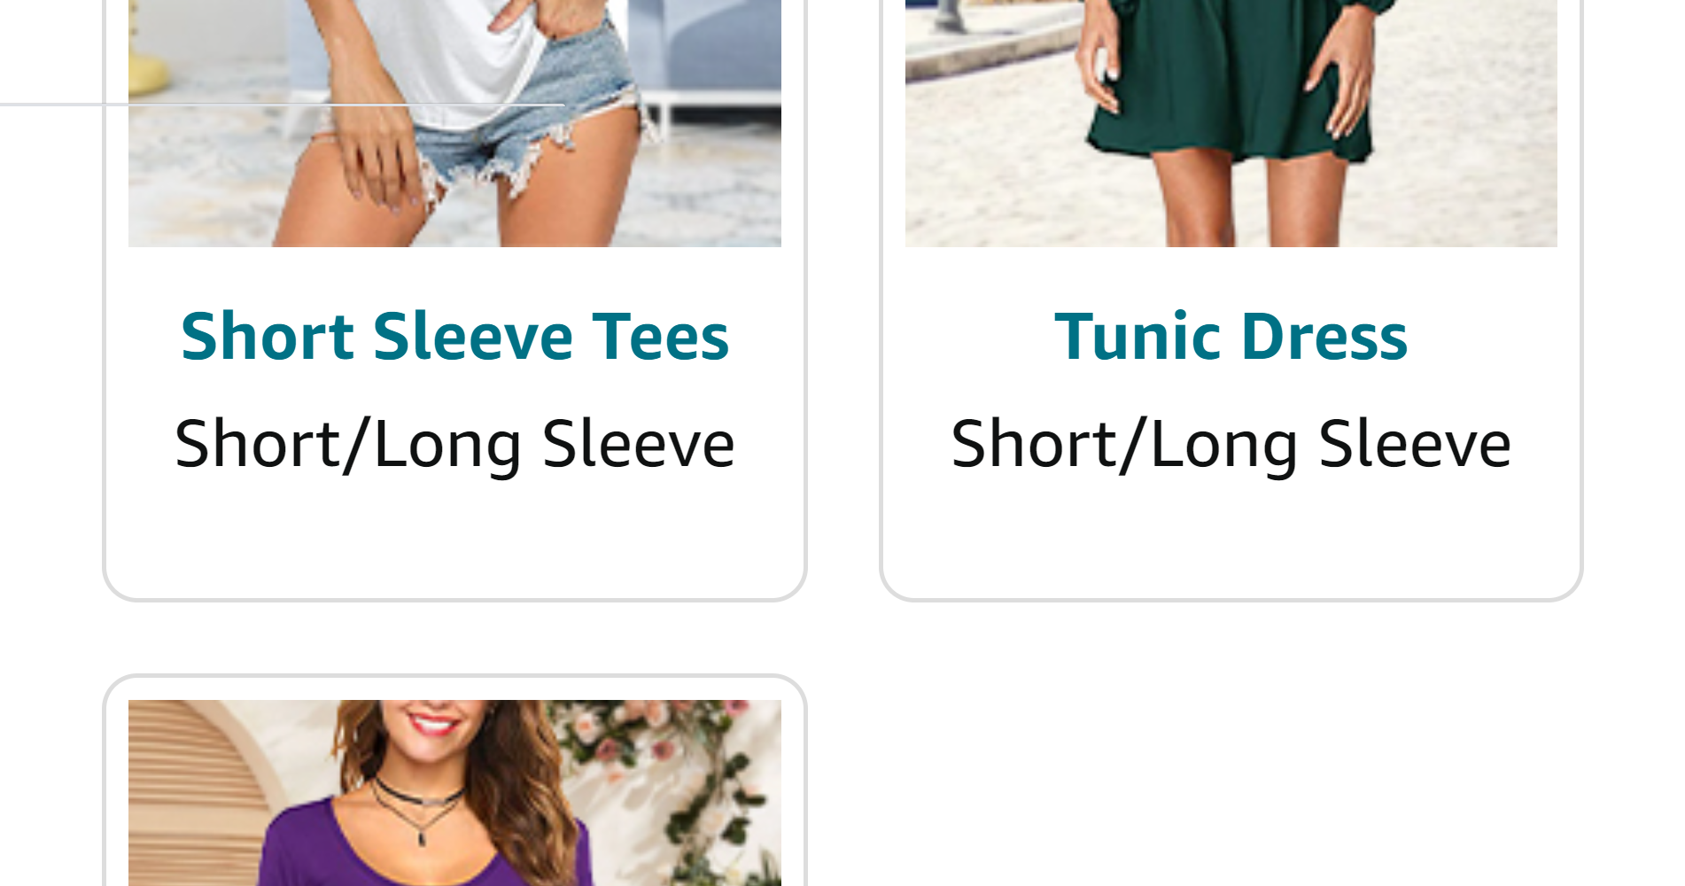Select the white tee and denim shorts photo
The image size is (1685, 886).
click(x=454, y=123)
